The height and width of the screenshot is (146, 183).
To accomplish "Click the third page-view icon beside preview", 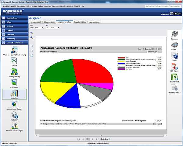I will [32, 56].
